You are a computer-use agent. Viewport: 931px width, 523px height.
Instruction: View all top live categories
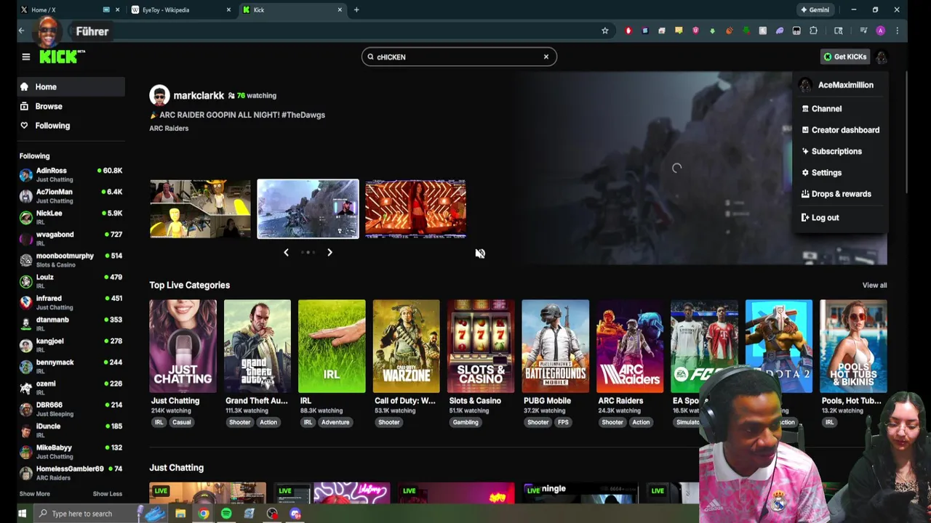pyautogui.click(x=874, y=285)
